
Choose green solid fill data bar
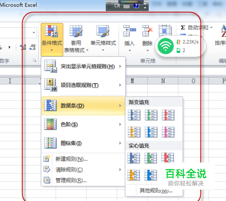[x=151, y=158]
